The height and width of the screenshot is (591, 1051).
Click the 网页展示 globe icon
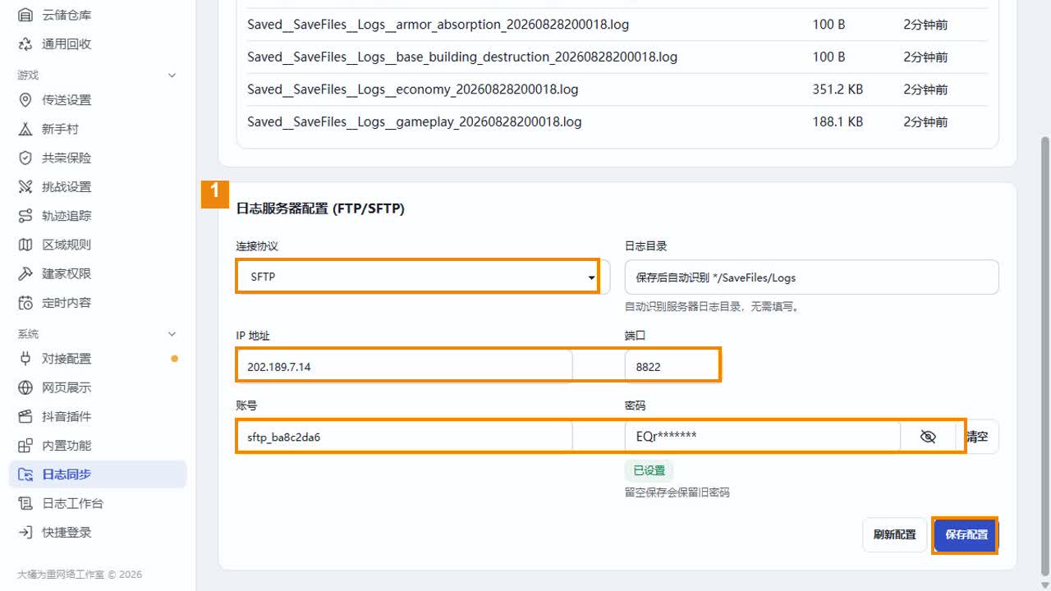tap(25, 387)
